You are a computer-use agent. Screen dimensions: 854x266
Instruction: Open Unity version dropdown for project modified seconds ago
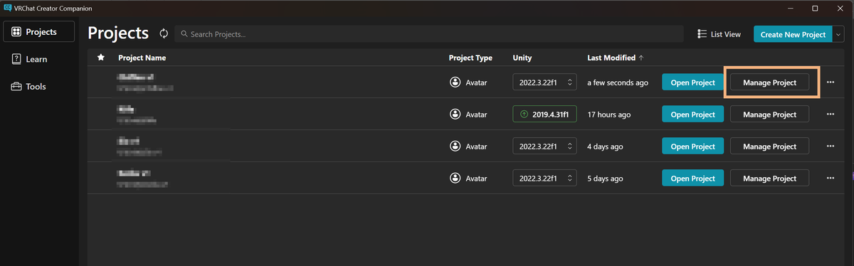[x=544, y=83]
